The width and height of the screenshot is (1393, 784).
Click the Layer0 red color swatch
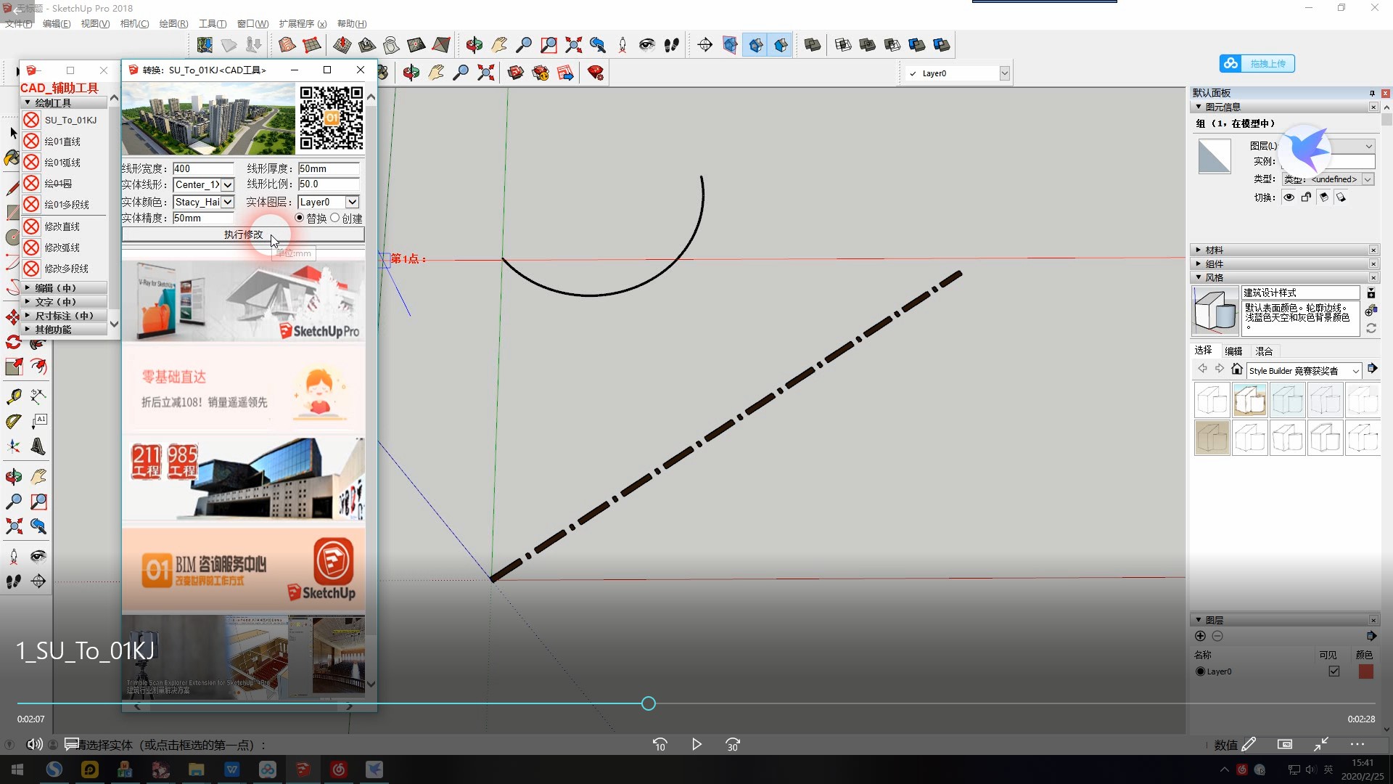tap(1365, 671)
